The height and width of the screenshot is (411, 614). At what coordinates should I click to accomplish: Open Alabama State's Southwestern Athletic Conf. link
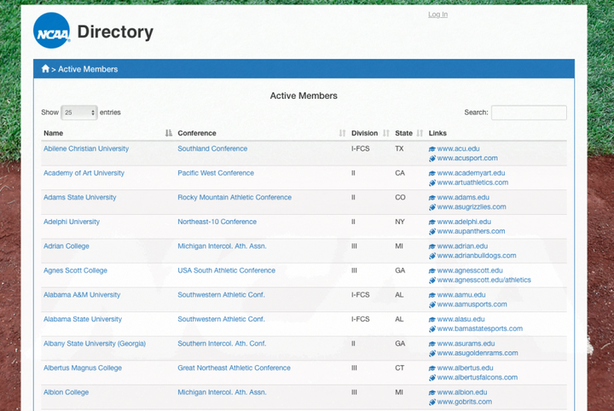[221, 319]
